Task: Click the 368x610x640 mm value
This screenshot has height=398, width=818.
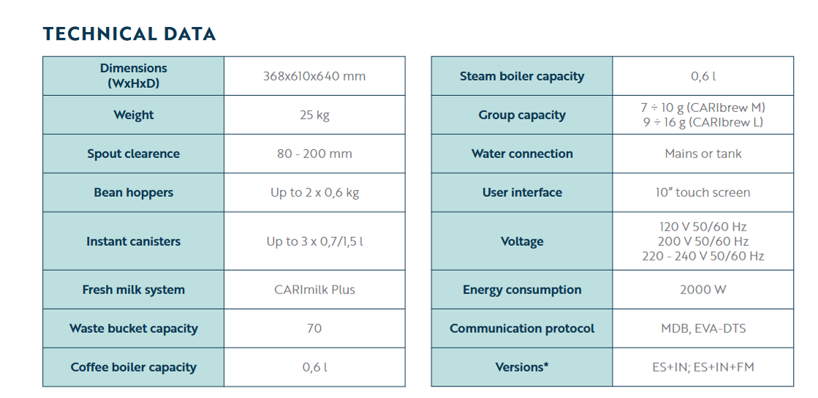Action: coord(314,76)
